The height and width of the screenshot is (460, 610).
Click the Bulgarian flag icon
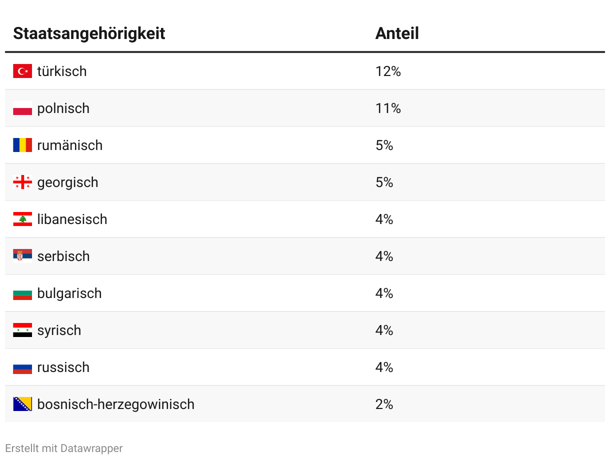[x=22, y=293]
